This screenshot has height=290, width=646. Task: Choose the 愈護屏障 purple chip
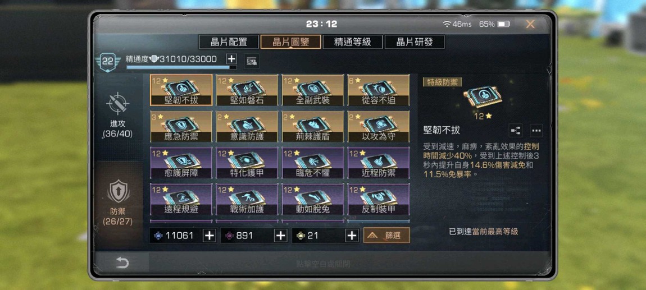pos(181,163)
